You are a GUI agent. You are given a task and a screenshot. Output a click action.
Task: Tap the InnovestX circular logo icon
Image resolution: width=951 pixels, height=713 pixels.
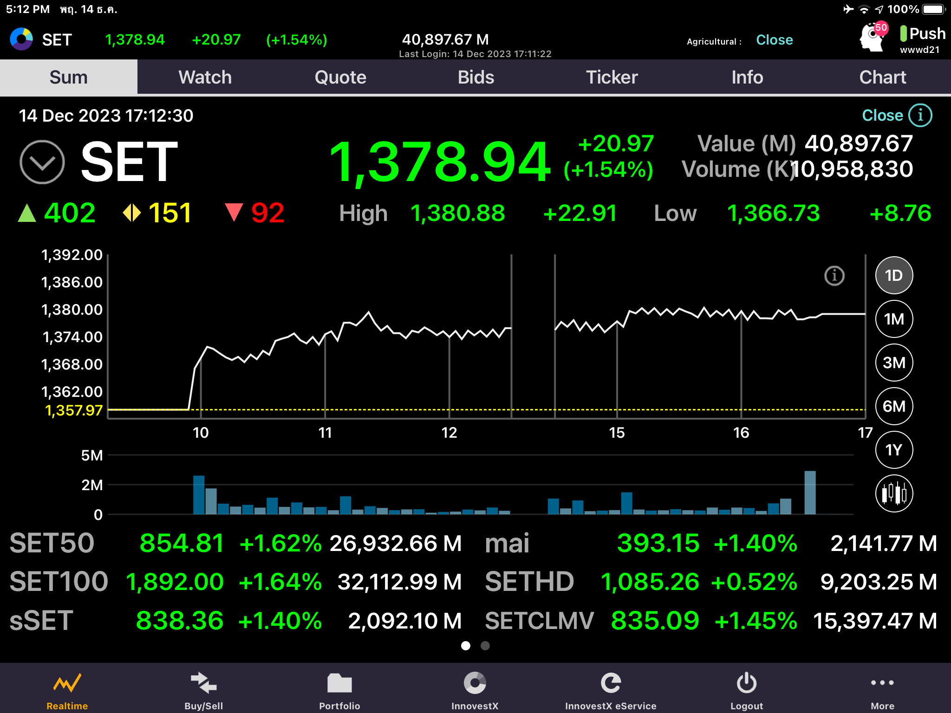(x=475, y=683)
